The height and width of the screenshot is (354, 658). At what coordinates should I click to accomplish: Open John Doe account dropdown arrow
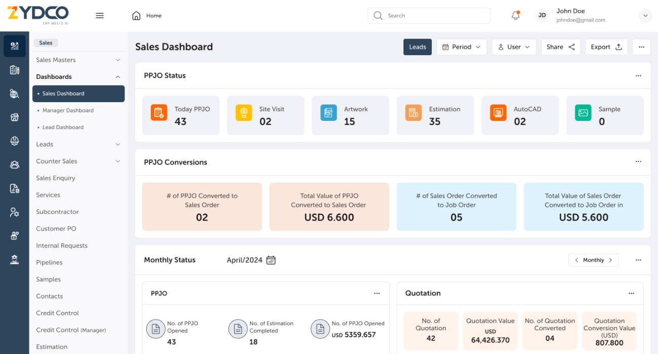point(645,16)
